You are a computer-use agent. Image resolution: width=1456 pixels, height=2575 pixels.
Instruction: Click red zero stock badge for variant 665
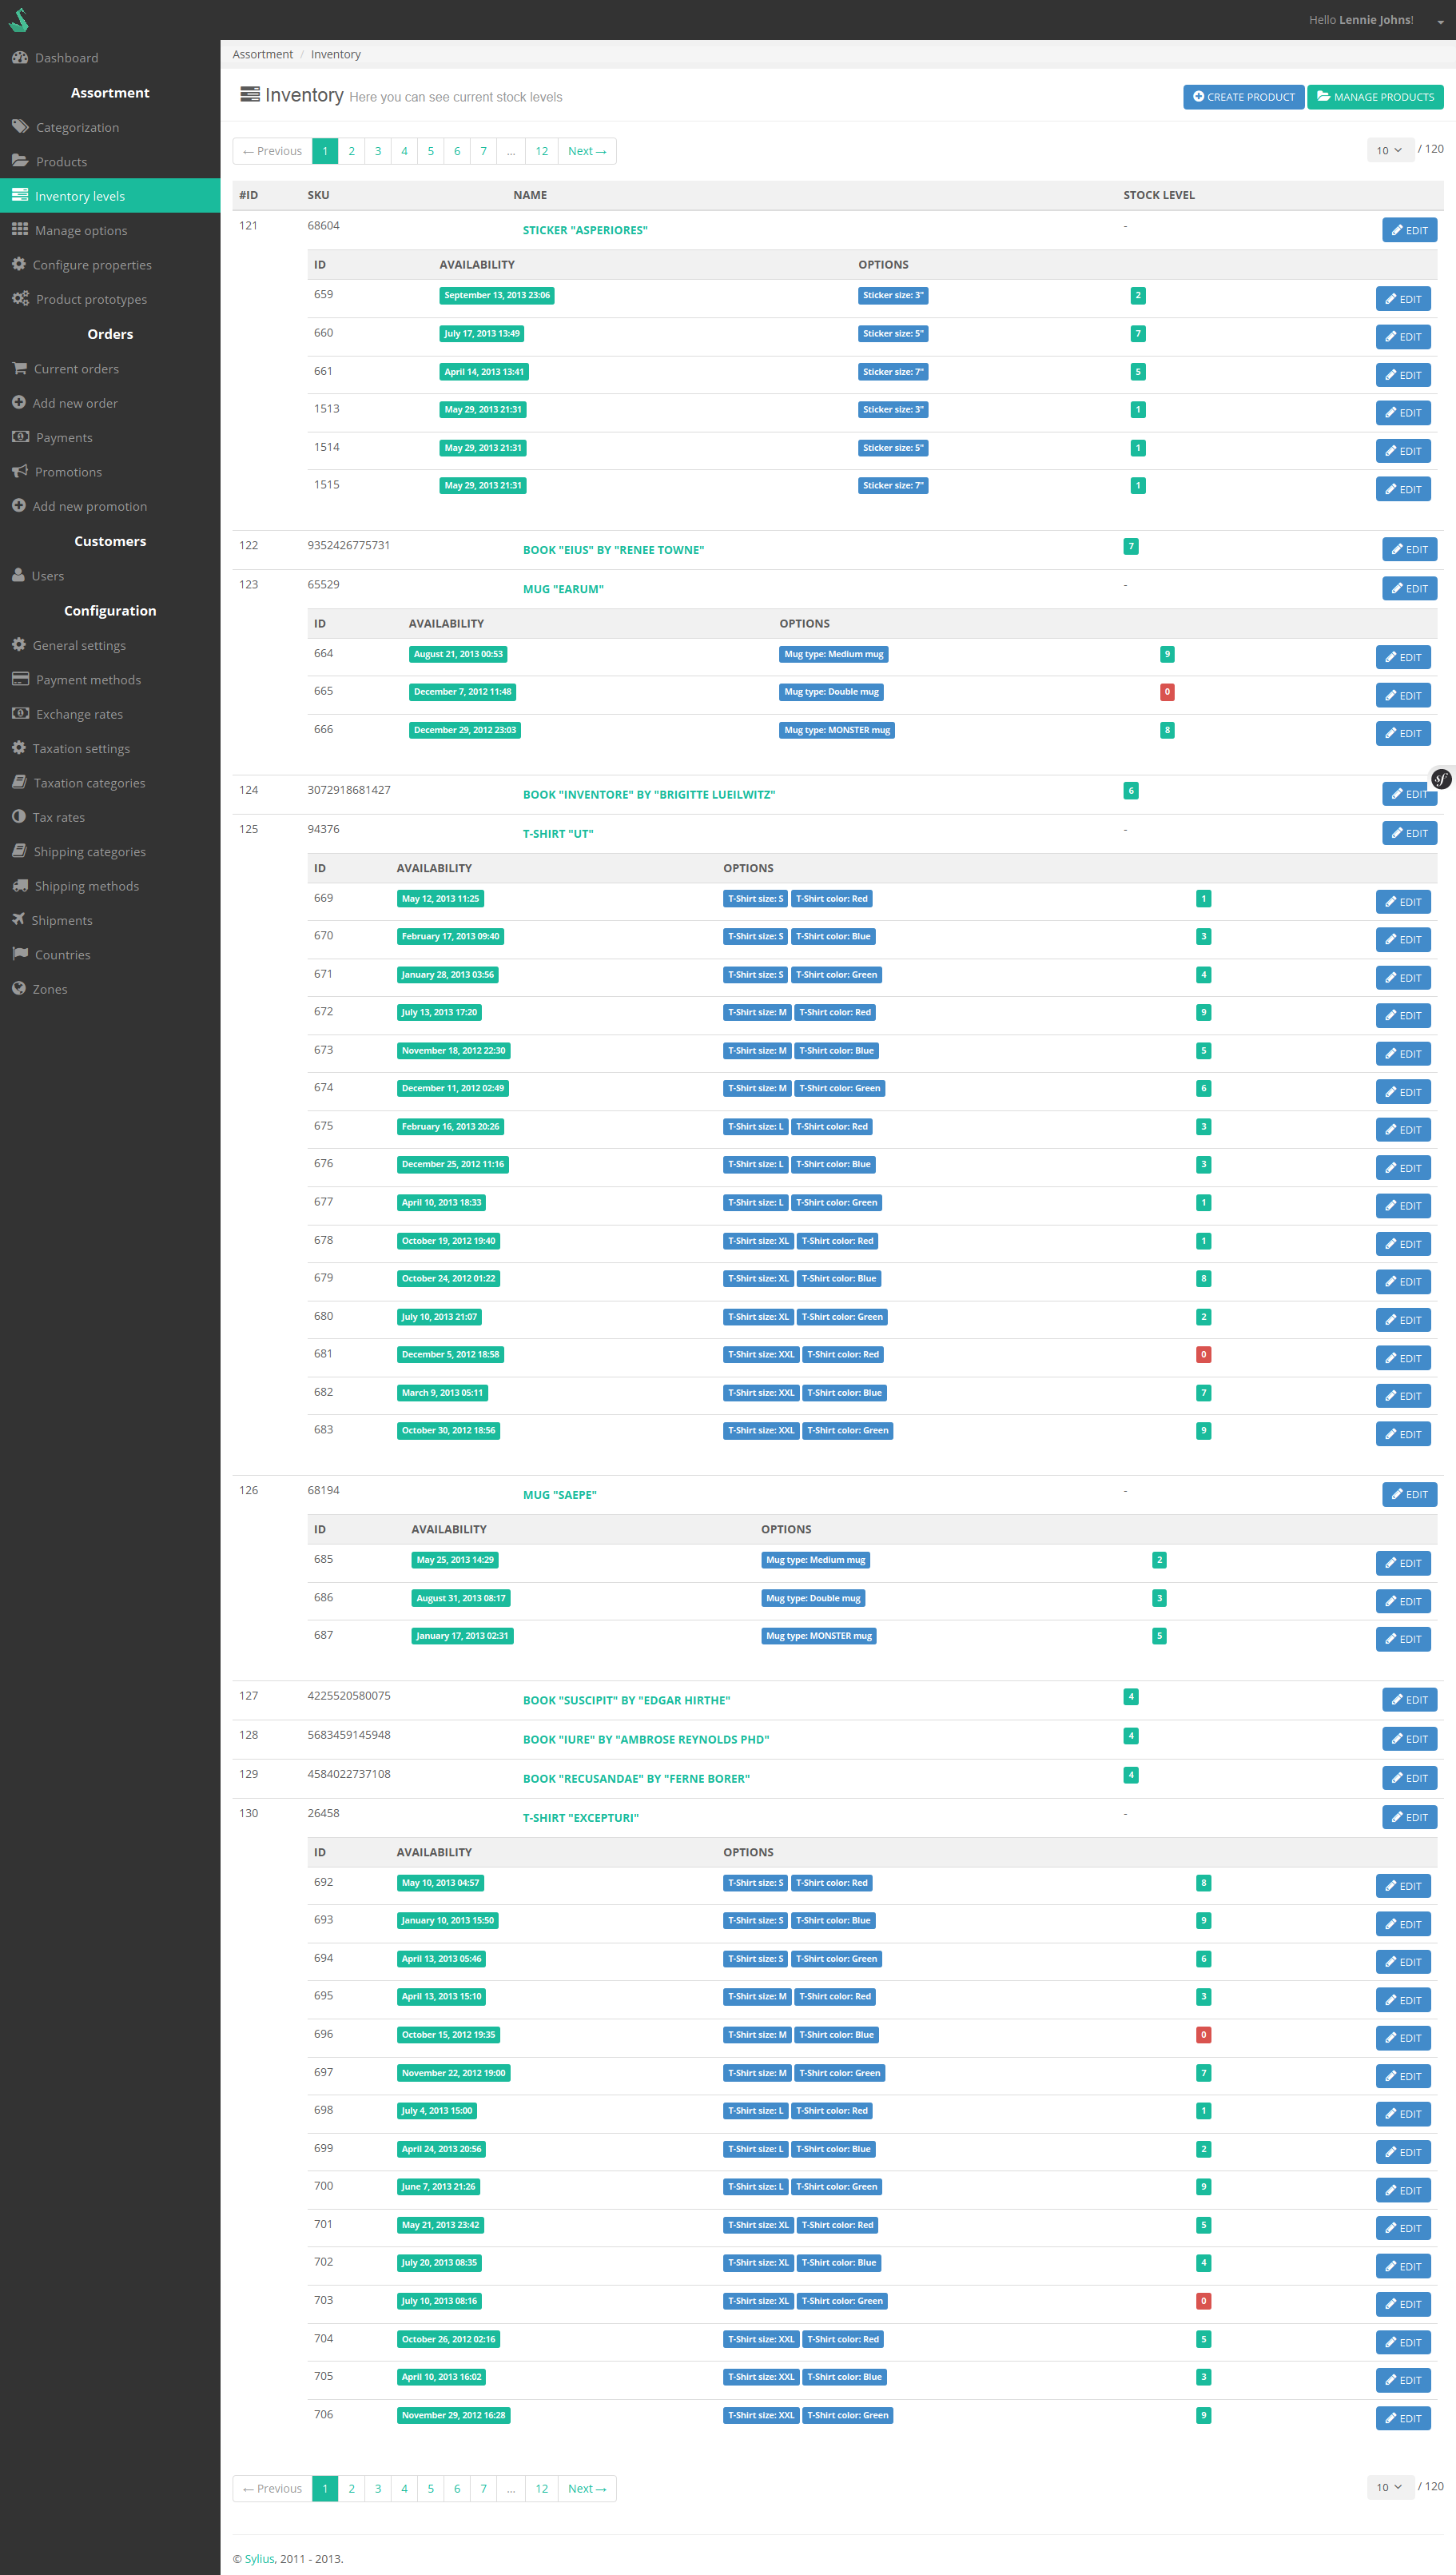(1166, 692)
